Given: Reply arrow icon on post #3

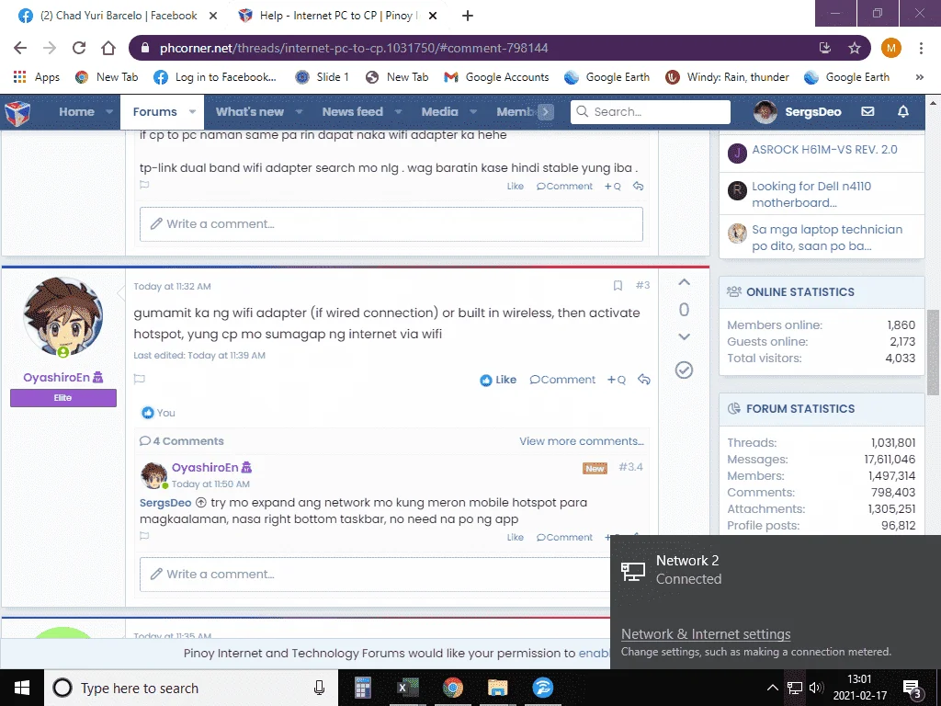Looking at the screenshot, I should pos(644,380).
